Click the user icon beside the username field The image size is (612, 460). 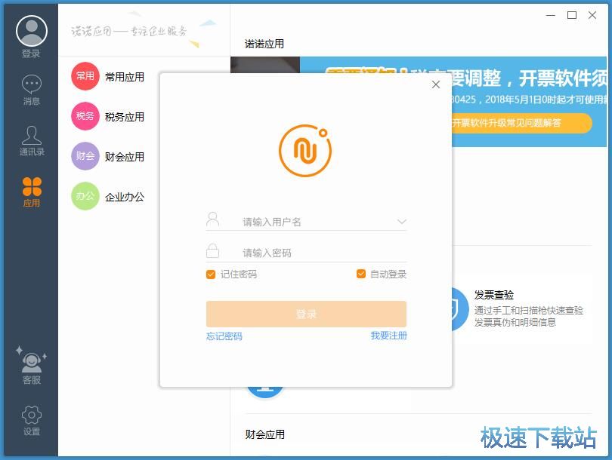(213, 219)
